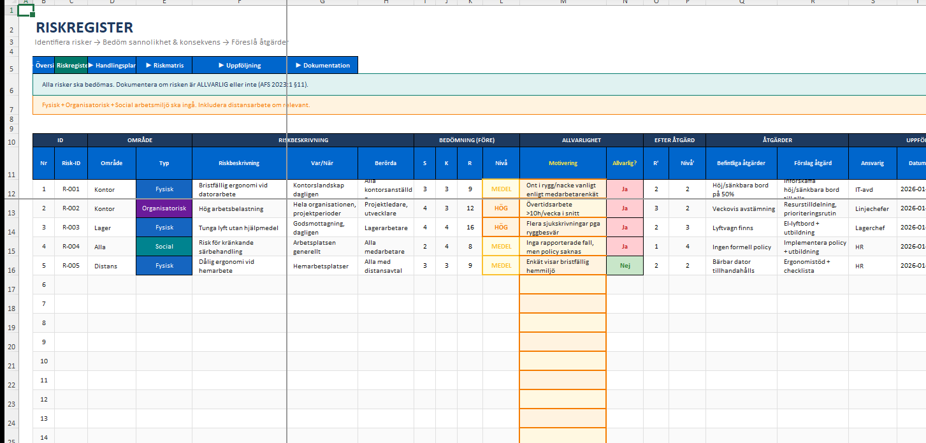This screenshot has height=443, width=926.
Task: Click the RISKREGISTER title cell
Action: [84, 27]
